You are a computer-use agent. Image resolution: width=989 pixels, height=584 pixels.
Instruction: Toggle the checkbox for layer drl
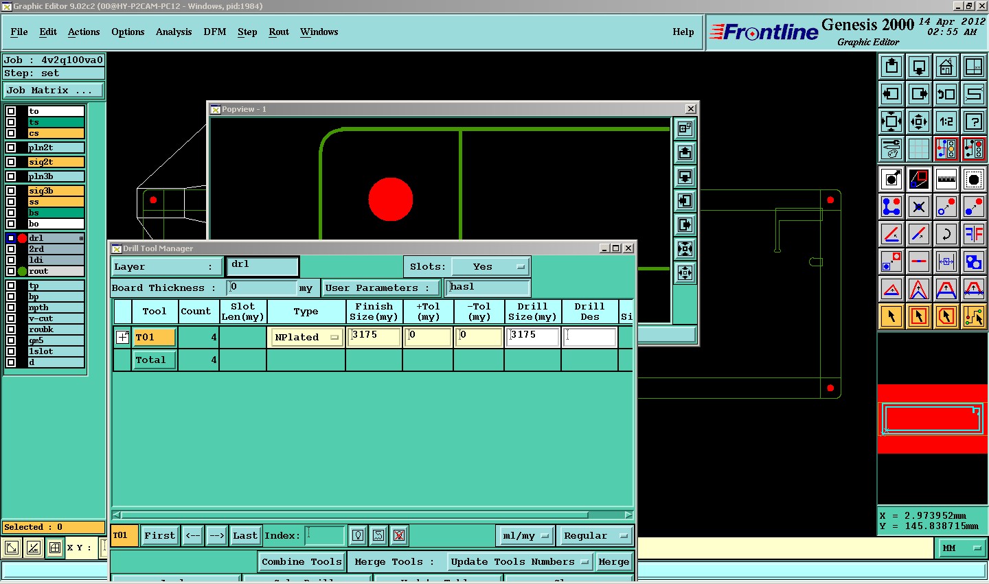(x=11, y=238)
